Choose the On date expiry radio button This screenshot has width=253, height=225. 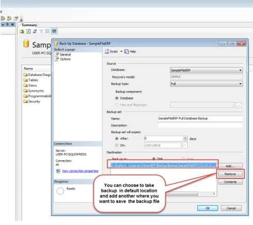coord(117,146)
